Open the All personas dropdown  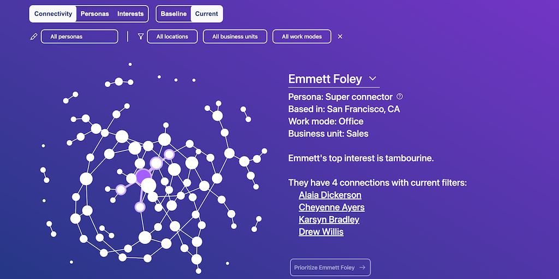point(80,37)
